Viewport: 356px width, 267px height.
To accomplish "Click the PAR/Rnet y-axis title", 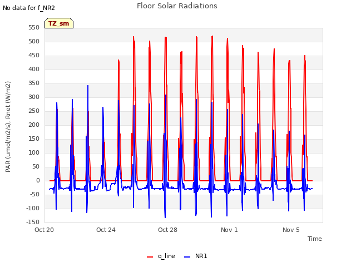I will tap(8, 127).
